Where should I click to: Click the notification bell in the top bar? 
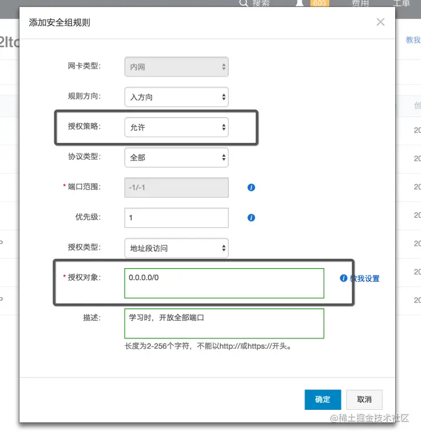point(299,3)
